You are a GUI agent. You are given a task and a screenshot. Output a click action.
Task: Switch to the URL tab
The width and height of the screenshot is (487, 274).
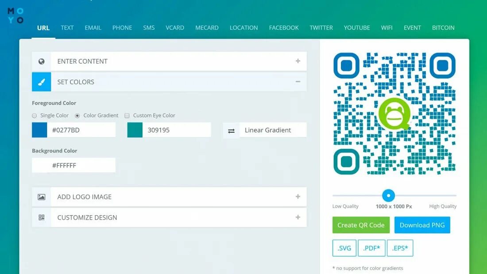click(43, 27)
